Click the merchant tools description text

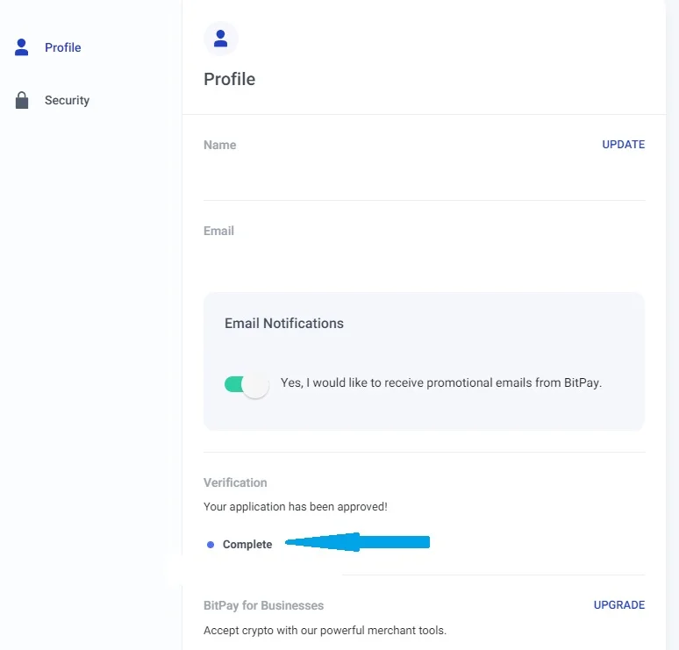[325, 630]
